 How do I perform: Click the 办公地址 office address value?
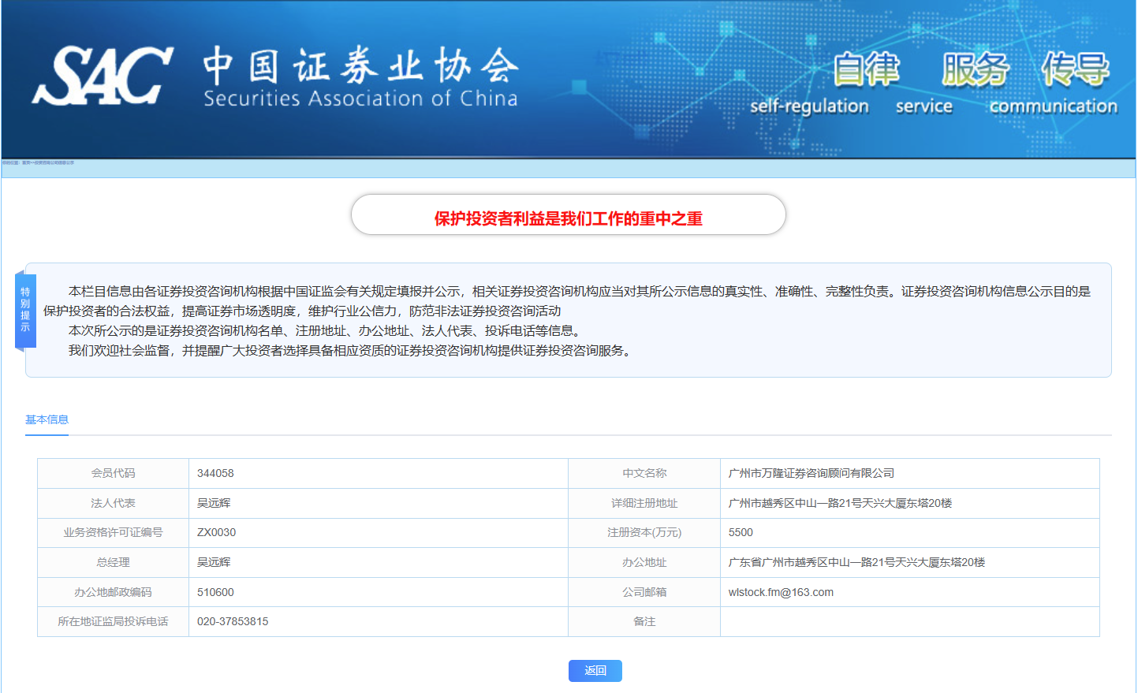[856, 562]
